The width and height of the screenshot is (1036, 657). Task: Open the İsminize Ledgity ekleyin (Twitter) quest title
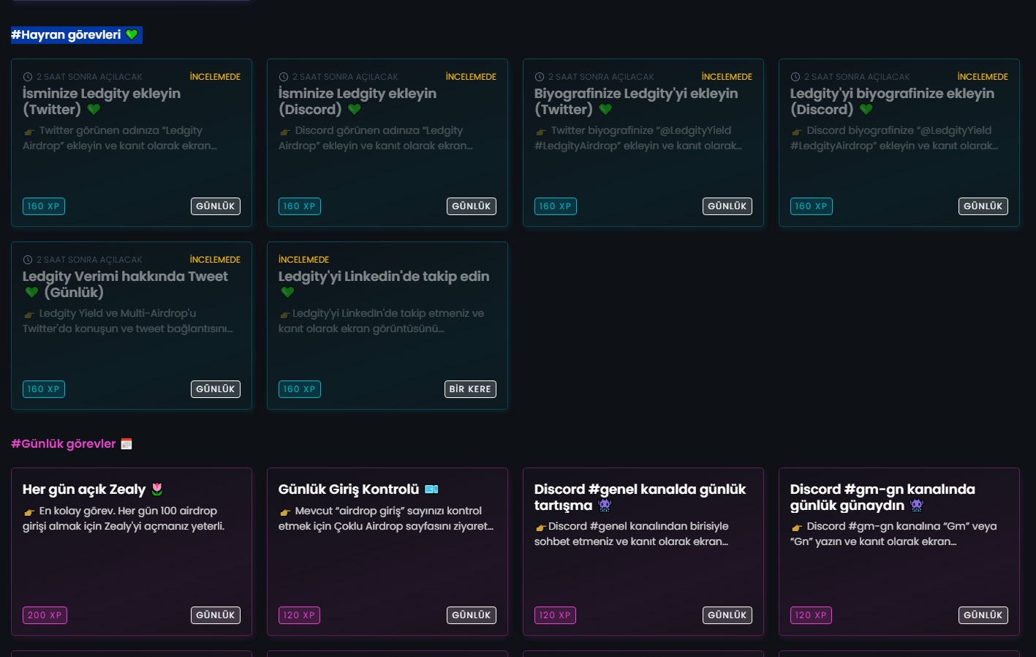pyautogui.click(x=102, y=102)
